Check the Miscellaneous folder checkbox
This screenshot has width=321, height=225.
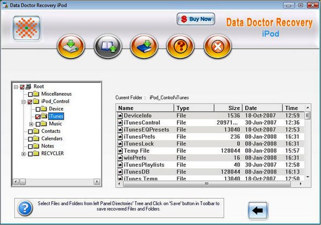pos(30,95)
